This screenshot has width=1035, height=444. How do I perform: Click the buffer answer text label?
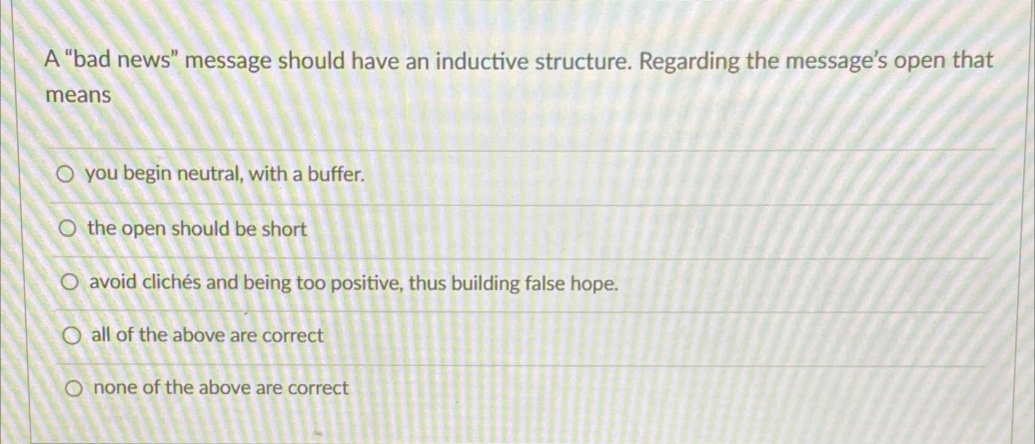(226, 175)
